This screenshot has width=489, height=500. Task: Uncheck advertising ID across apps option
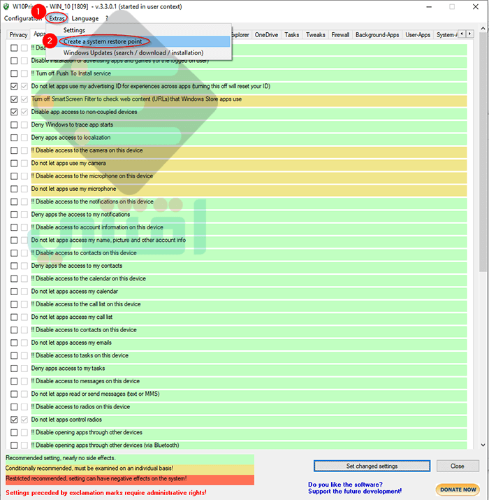coord(14,87)
